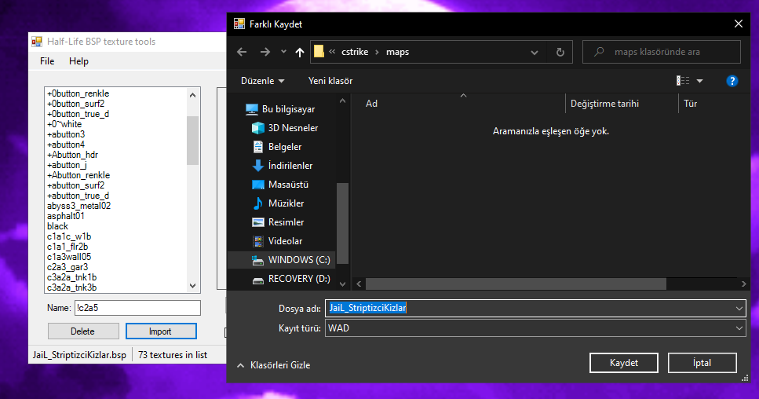Collapse folders with Klasörleri Gizle

(x=273, y=365)
